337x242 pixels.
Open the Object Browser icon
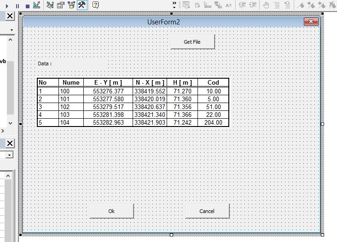click(x=71, y=5)
